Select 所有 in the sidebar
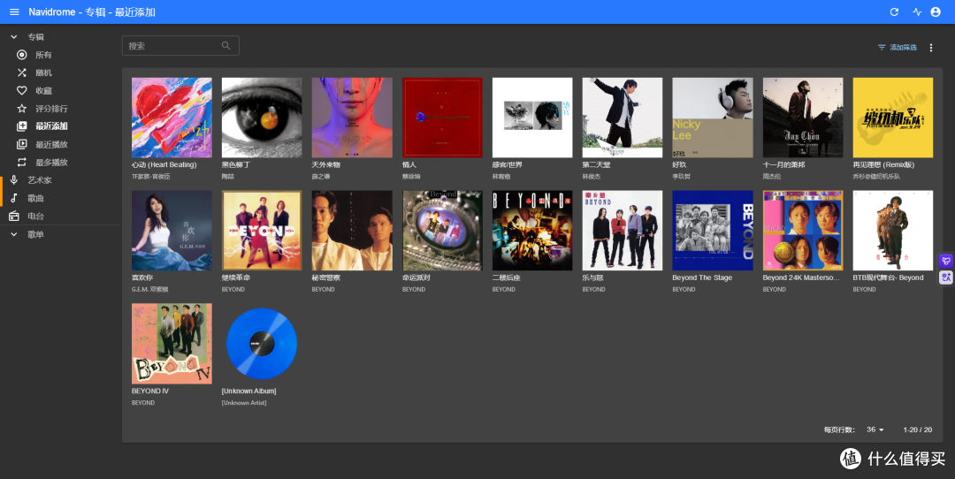955x479 pixels. (x=43, y=55)
